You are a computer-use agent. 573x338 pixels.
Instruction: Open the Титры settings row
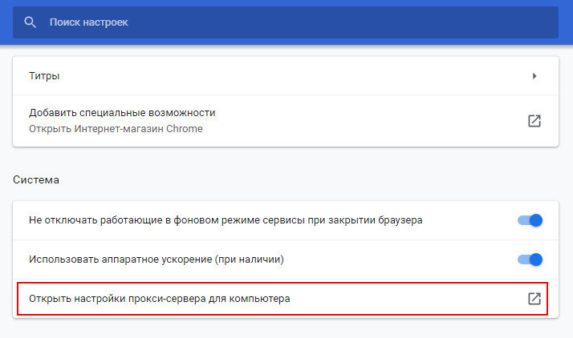pos(286,76)
